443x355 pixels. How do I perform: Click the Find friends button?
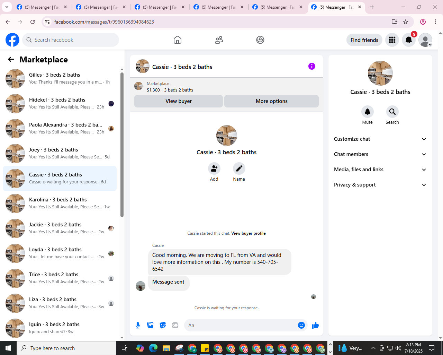(364, 40)
